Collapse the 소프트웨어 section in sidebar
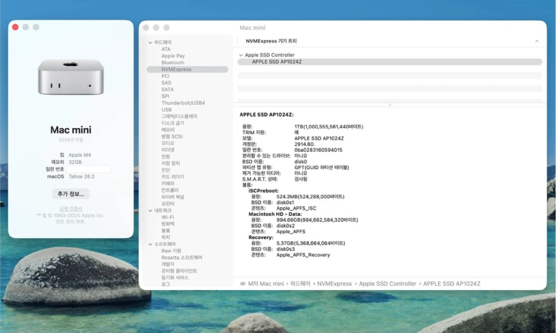 150,244
